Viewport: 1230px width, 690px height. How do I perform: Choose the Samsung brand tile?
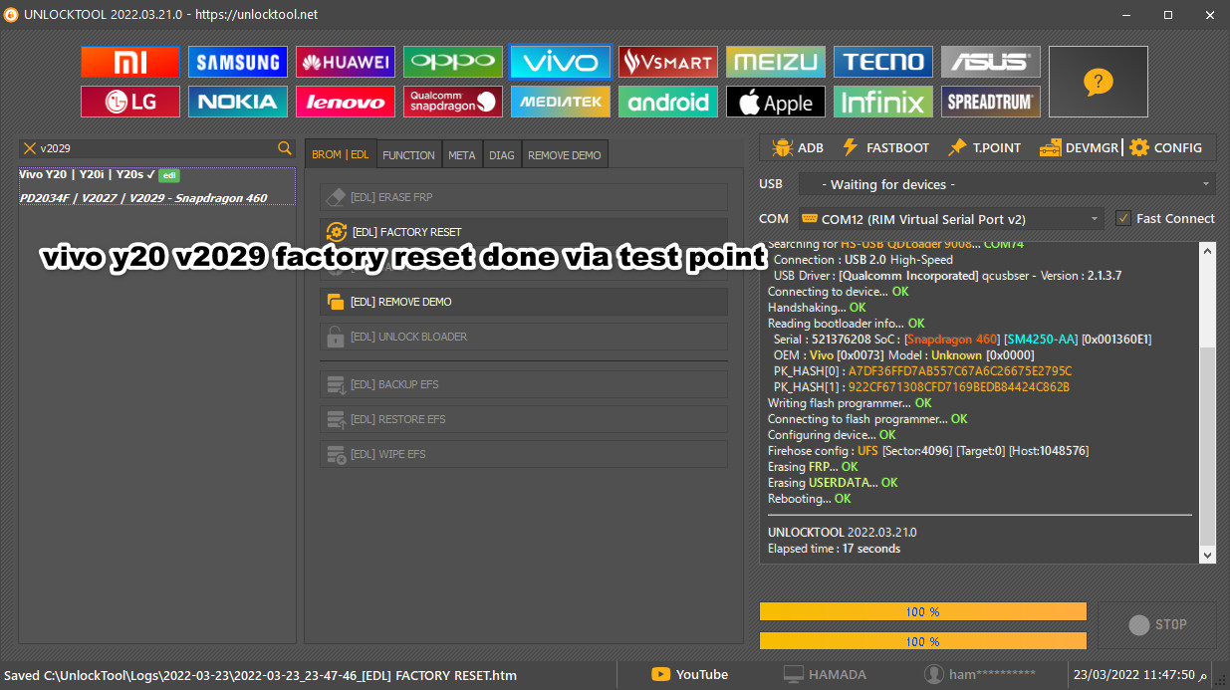(x=238, y=62)
